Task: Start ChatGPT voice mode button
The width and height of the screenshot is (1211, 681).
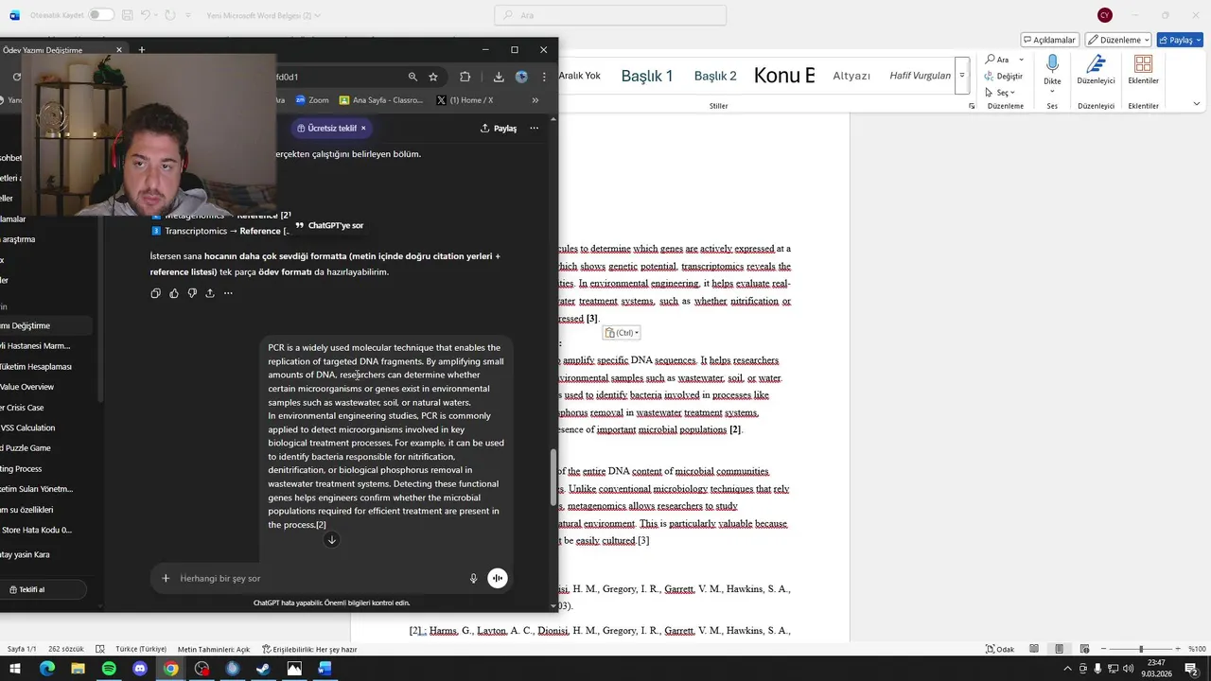Action: point(498,578)
